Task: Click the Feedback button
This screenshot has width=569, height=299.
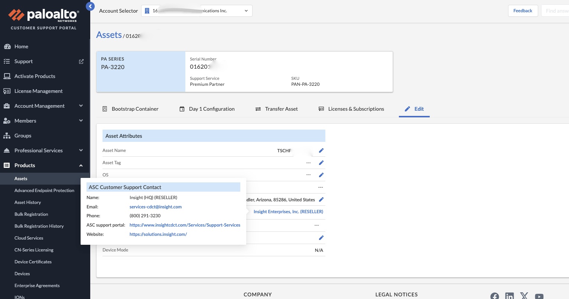Action: 523,11
